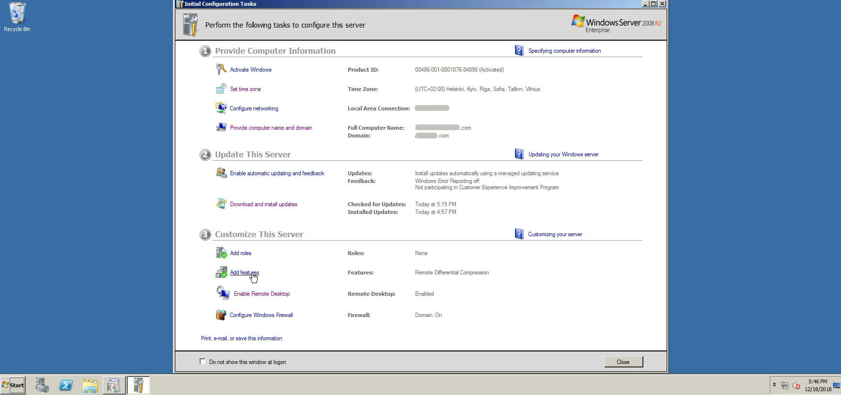Click 'Not participating in Customer Experience Improvement Program'

pos(487,187)
